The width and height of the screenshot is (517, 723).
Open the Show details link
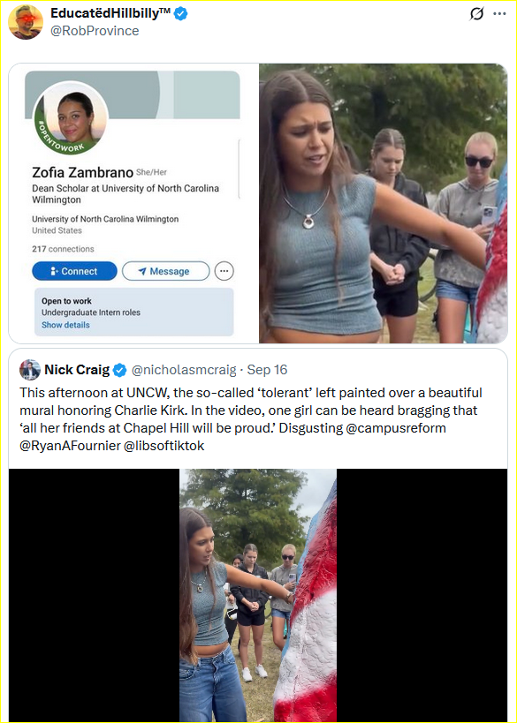pyautogui.click(x=65, y=325)
